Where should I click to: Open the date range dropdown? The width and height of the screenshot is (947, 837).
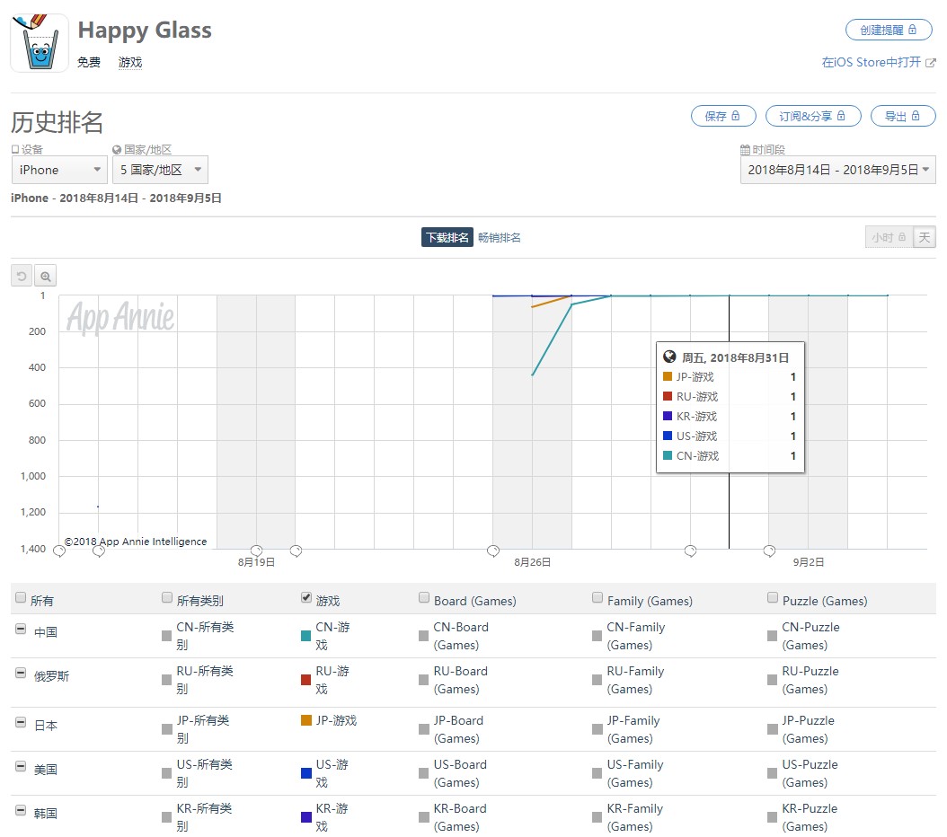[837, 170]
